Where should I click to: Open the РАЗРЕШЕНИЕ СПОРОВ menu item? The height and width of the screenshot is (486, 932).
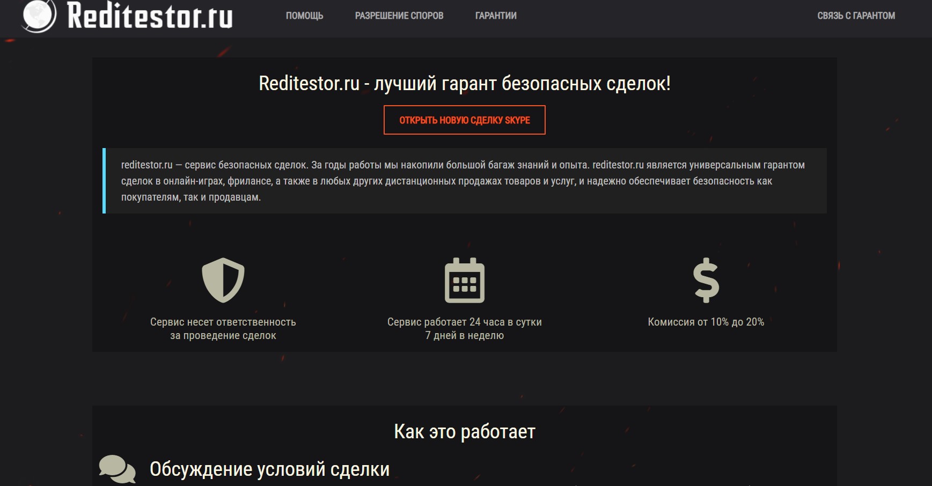[x=399, y=16]
